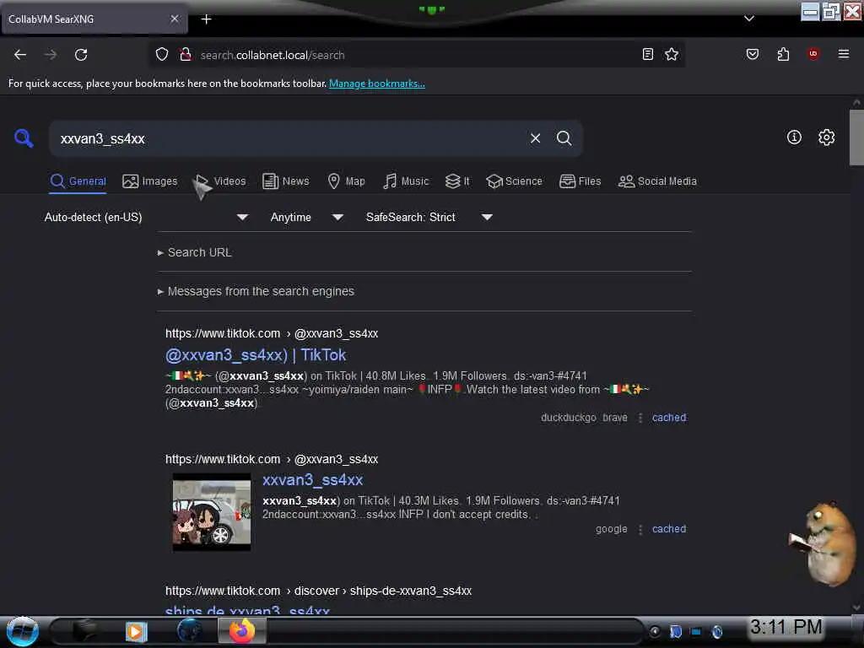Open the SafeSearch: Strict dropdown
Screen dimensions: 864x648
tap(429, 217)
